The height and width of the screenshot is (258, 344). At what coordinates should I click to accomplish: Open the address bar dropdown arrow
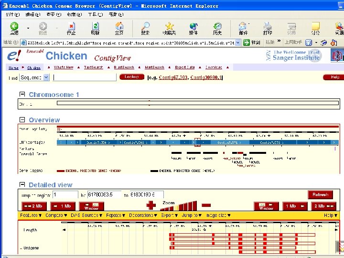click(238, 43)
